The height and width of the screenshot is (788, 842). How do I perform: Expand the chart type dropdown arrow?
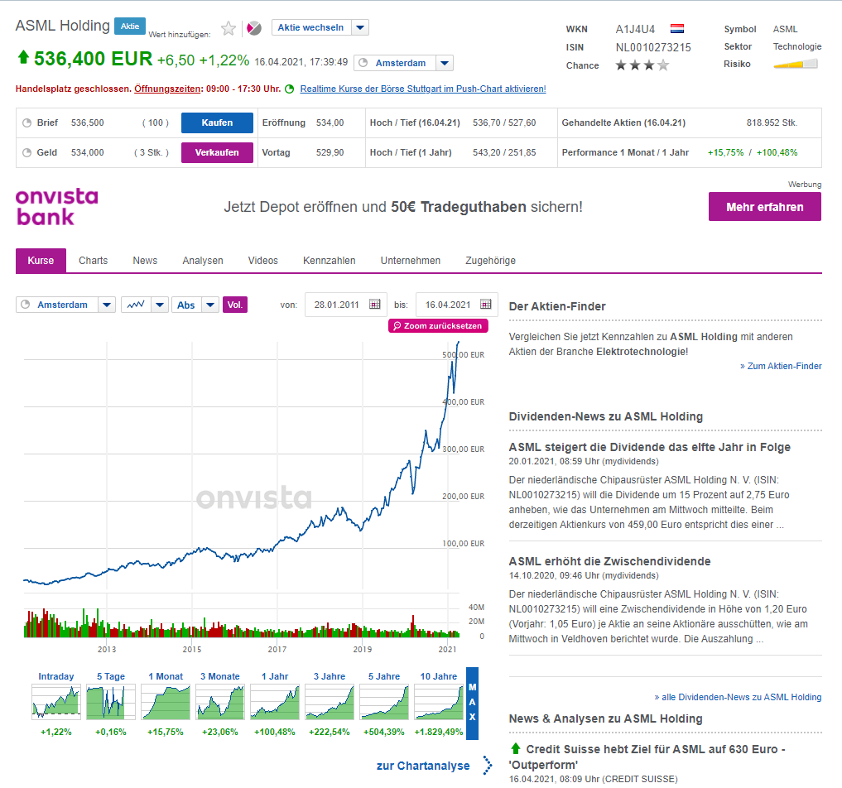coord(160,305)
